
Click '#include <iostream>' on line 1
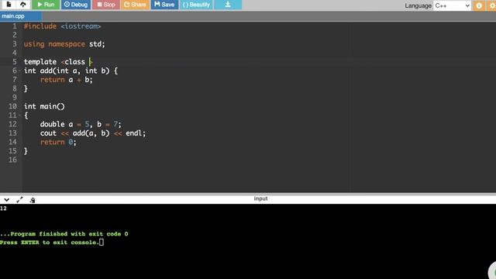point(62,26)
